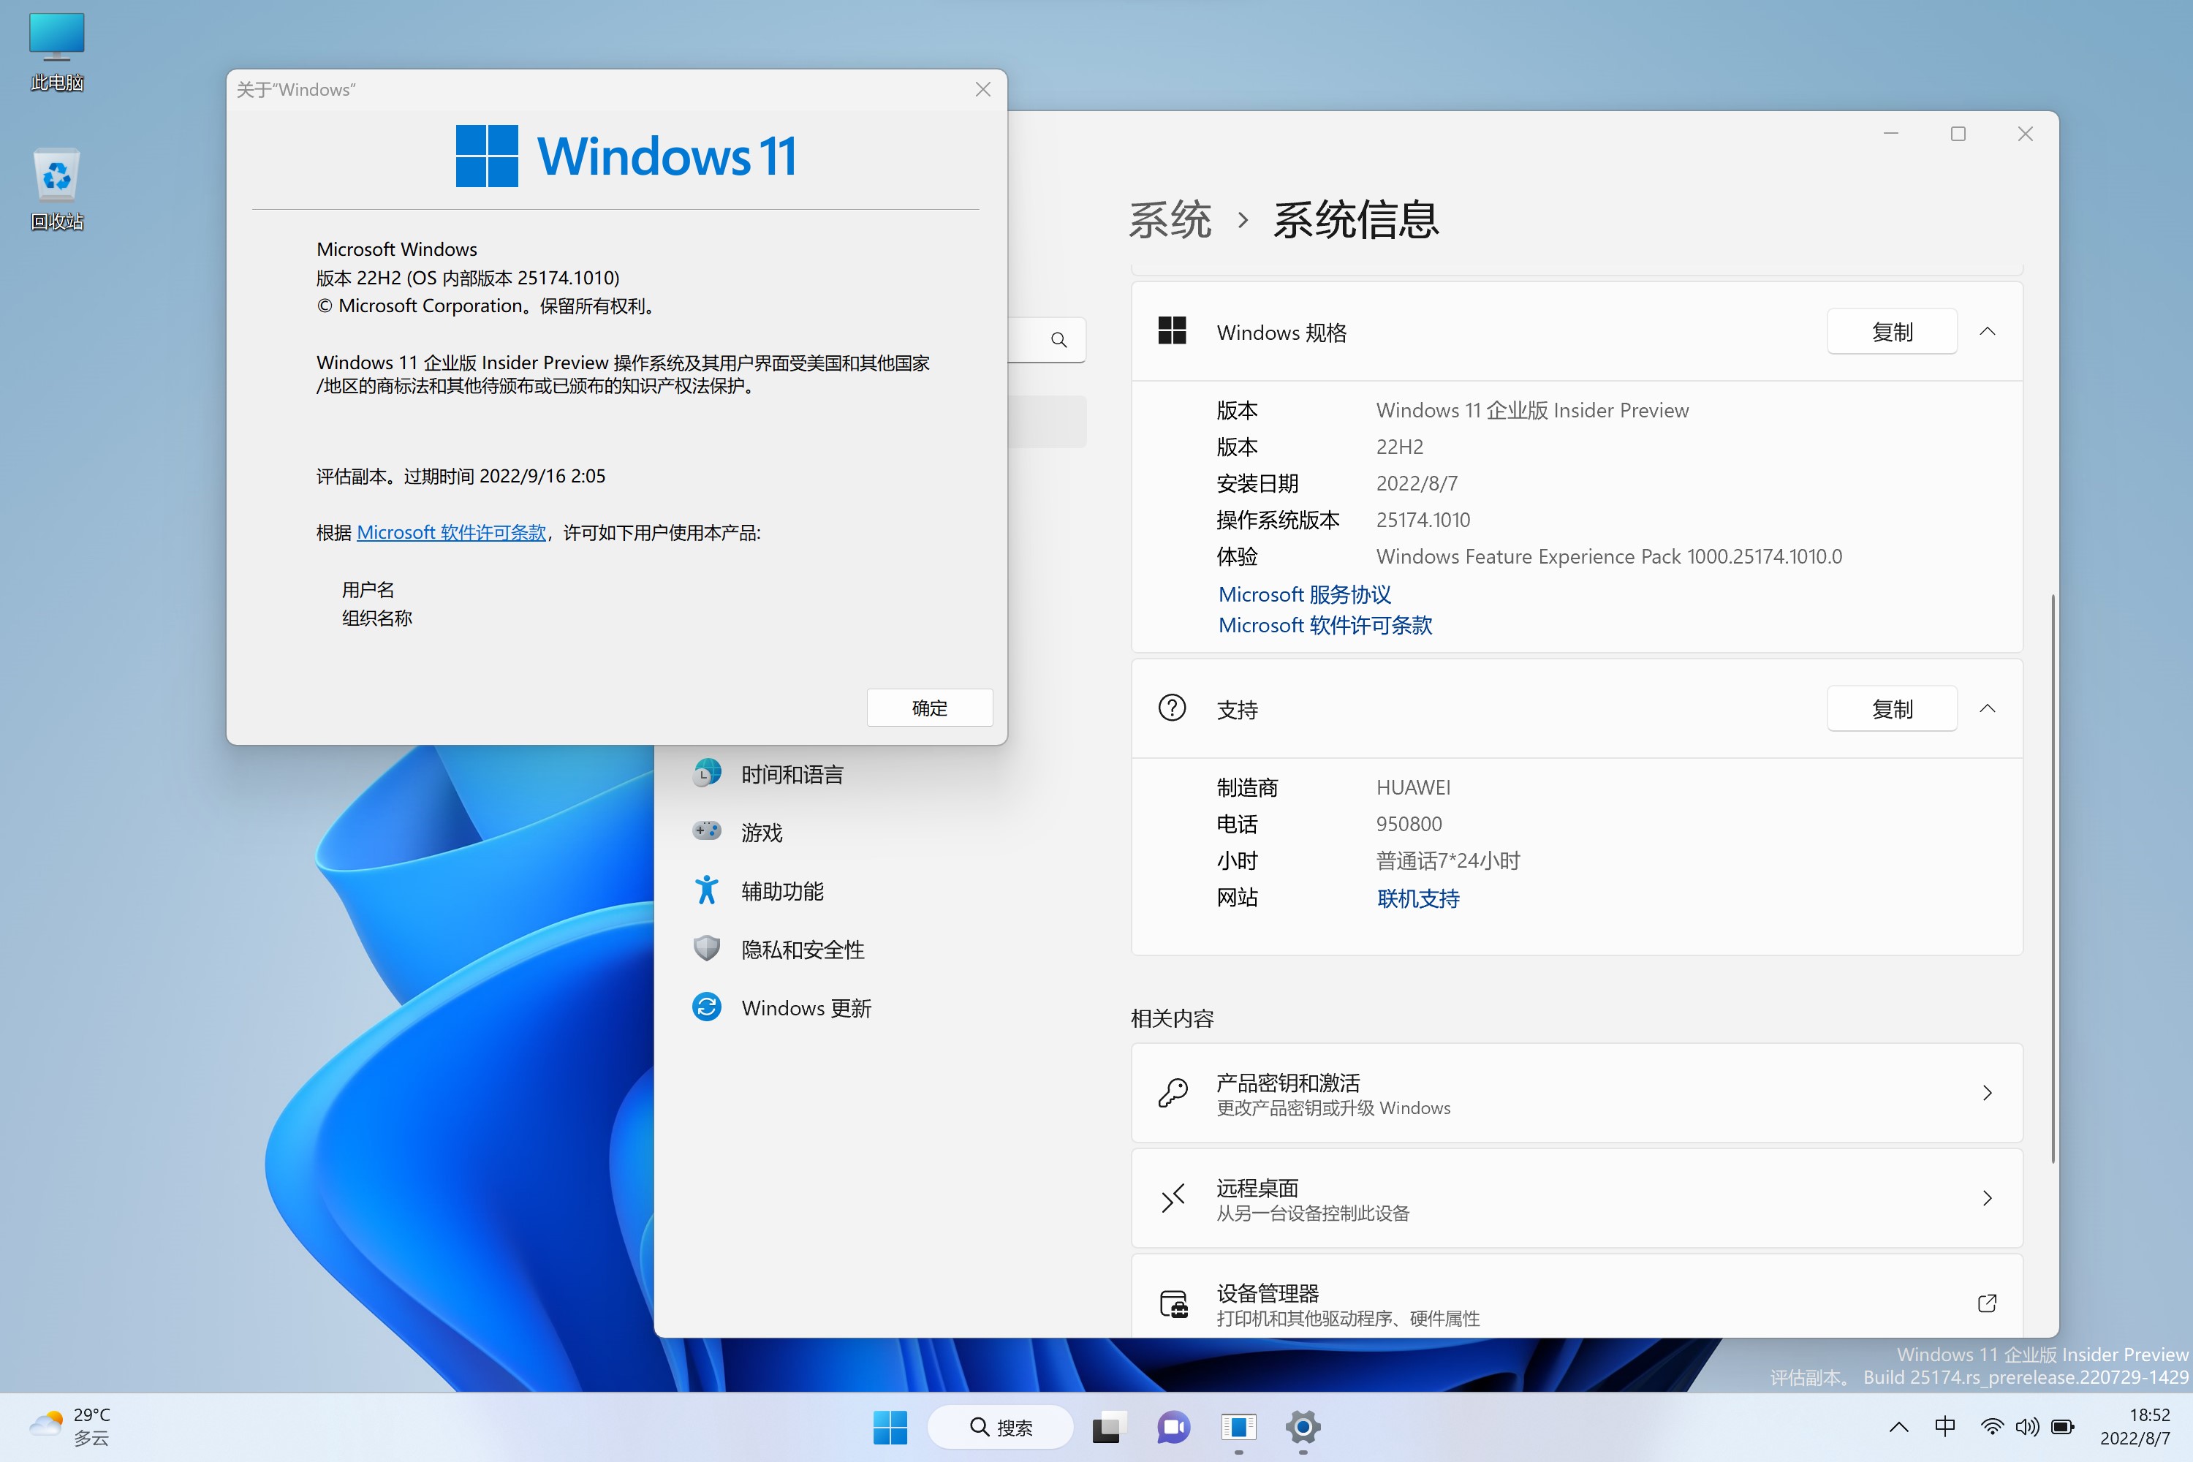Show hidden tray icons chevron
Viewport: 2193px width, 1462px height.
(1898, 1427)
